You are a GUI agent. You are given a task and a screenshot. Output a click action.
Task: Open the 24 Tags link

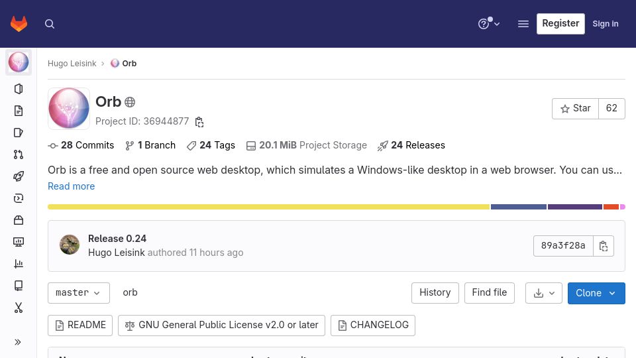(x=211, y=145)
